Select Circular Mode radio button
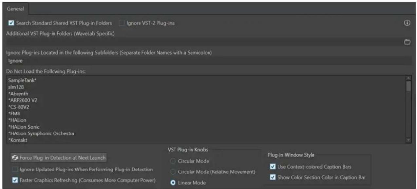 173,161
